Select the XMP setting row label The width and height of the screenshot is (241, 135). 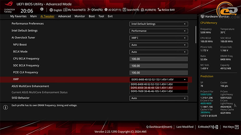coord(16,79)
